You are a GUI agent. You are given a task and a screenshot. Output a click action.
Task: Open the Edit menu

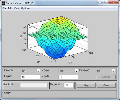(10, 8)
